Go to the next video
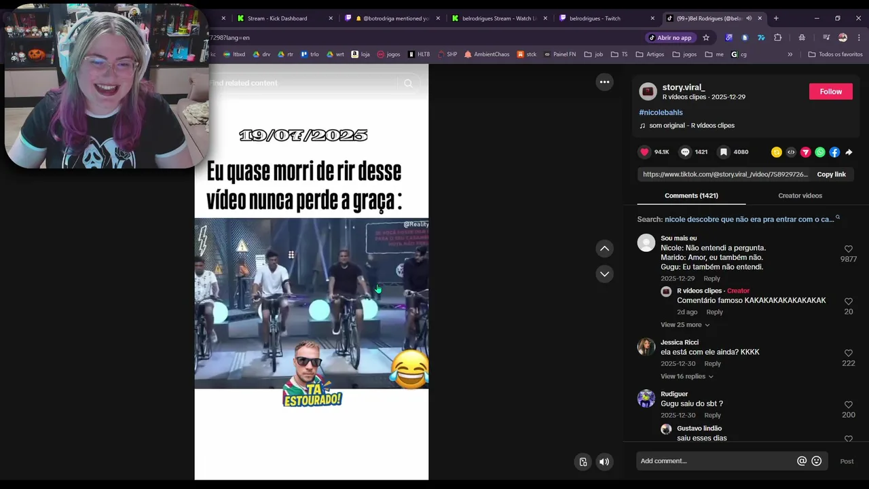Viewport: 869px width, 489px height. [x=604, y=274]
